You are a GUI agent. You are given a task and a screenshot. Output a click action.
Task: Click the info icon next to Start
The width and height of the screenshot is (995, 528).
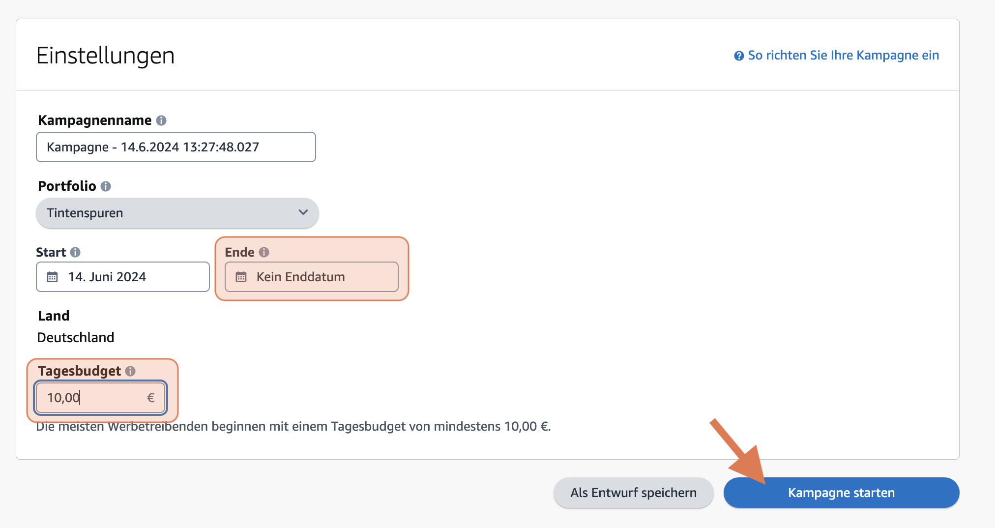pos(75,252)
